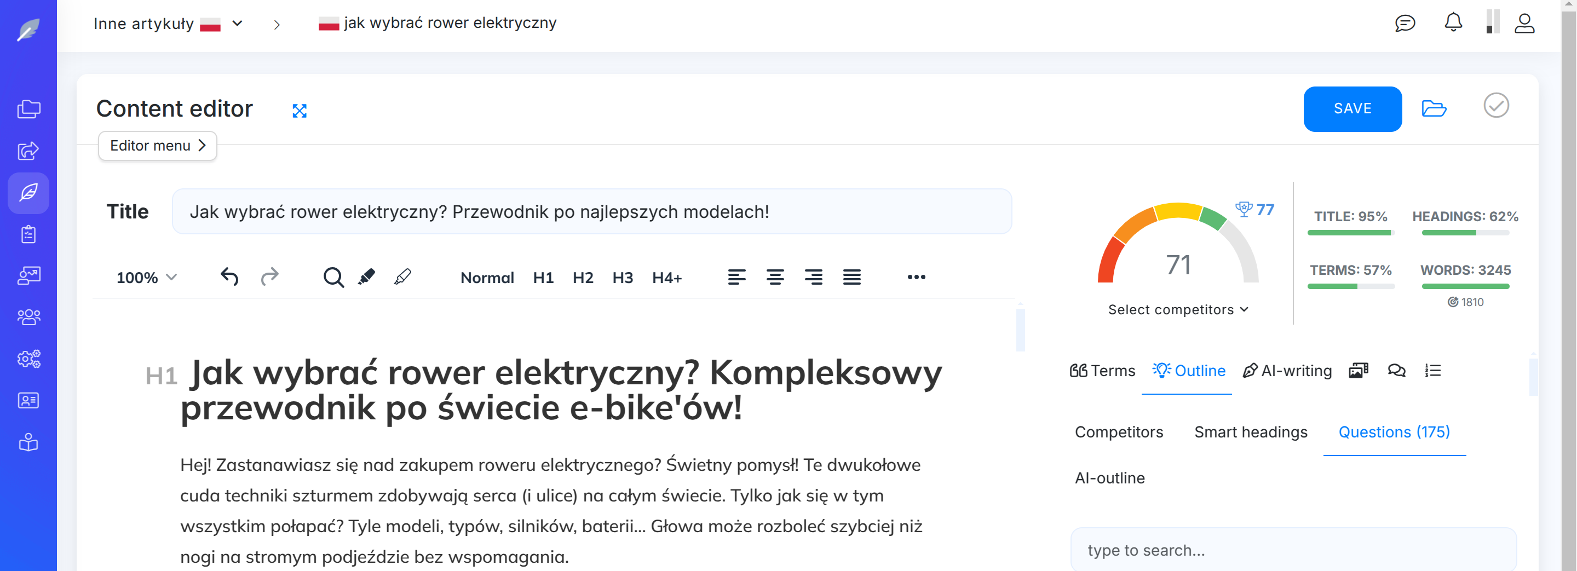The width and height of the screenshot is (1577, 571).
Task: Open the user profile icon
Action: (x=1524, y=23)
